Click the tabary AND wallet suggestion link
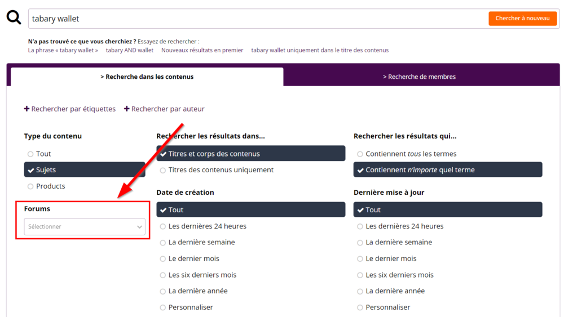The image size is (564, 317). click(x=129, y=50)
